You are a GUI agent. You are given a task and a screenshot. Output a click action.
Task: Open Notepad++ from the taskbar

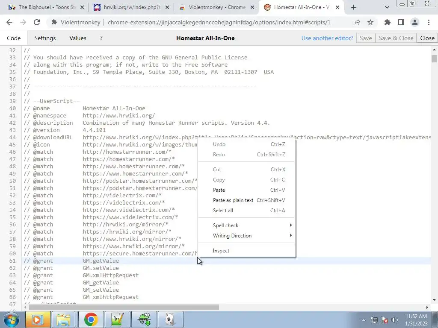pyautogui.click(x=117, y=319)
